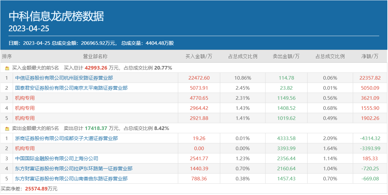Click the 排序 column header
This screenshot has height=195, width=388.
pos(7,57)
